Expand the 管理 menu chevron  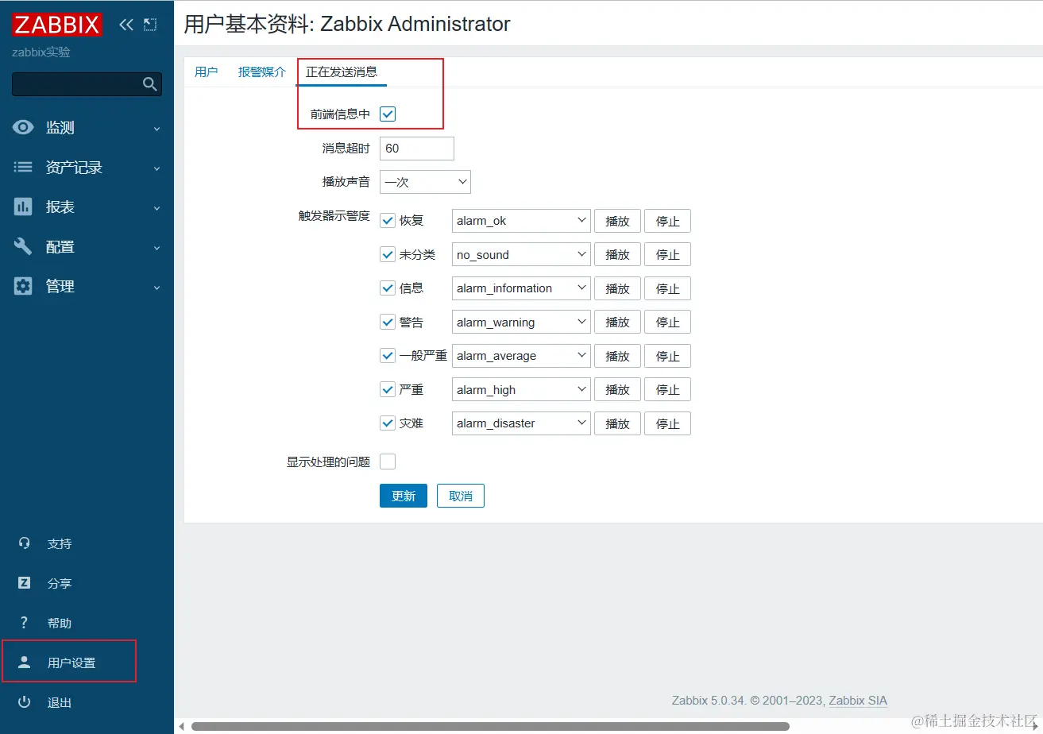tap(156, 288)
